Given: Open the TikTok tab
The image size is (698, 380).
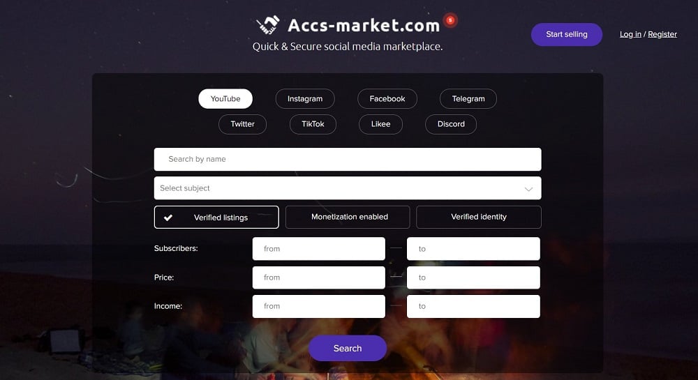Looking at the screenshot, I should pos(313,124).
